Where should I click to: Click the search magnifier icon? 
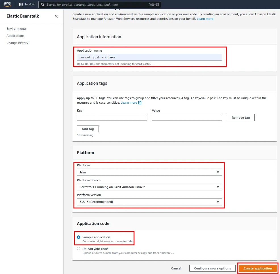43,5
